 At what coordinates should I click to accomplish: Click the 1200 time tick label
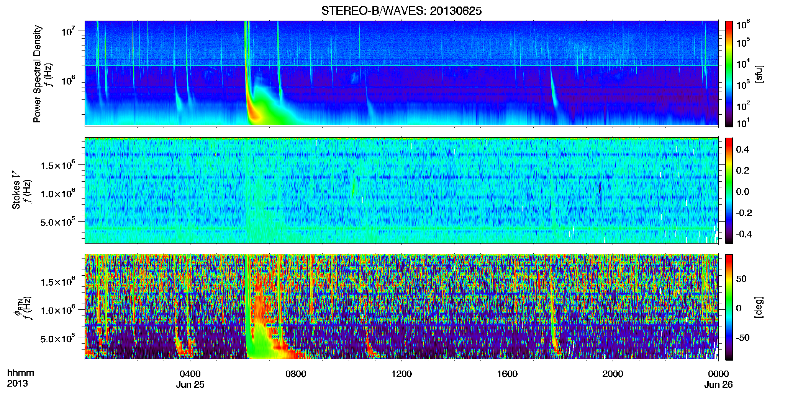point(401,374)
